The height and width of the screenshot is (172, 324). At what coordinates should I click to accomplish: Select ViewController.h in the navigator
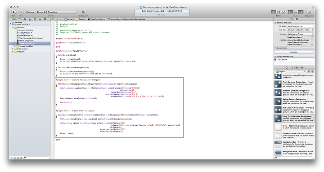click(x=25, y=41)
